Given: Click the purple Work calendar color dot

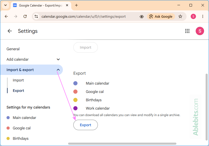Looking at the screenshot, I should click(75, 108).
